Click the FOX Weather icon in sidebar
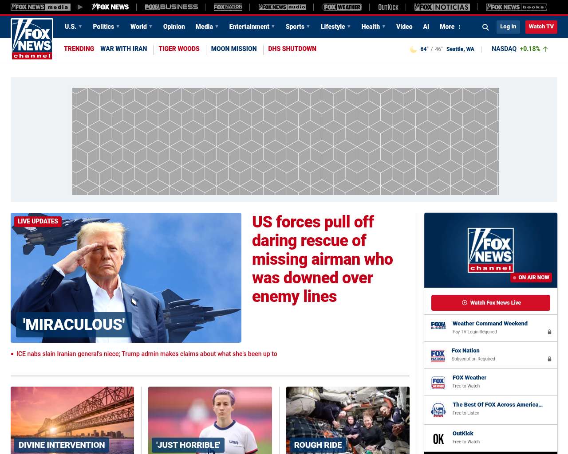 [438, 383]
